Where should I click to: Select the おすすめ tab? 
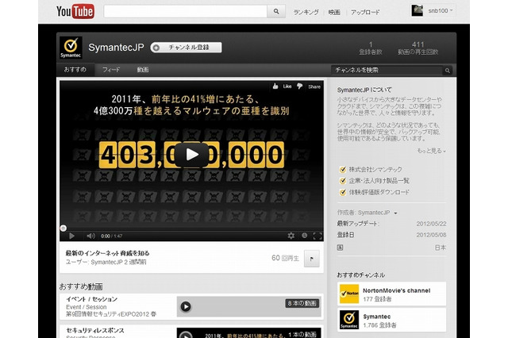pos(75,70)
